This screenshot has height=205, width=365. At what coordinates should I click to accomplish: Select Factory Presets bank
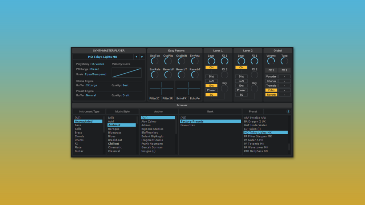pyautogui.click(x=210, y=121)
